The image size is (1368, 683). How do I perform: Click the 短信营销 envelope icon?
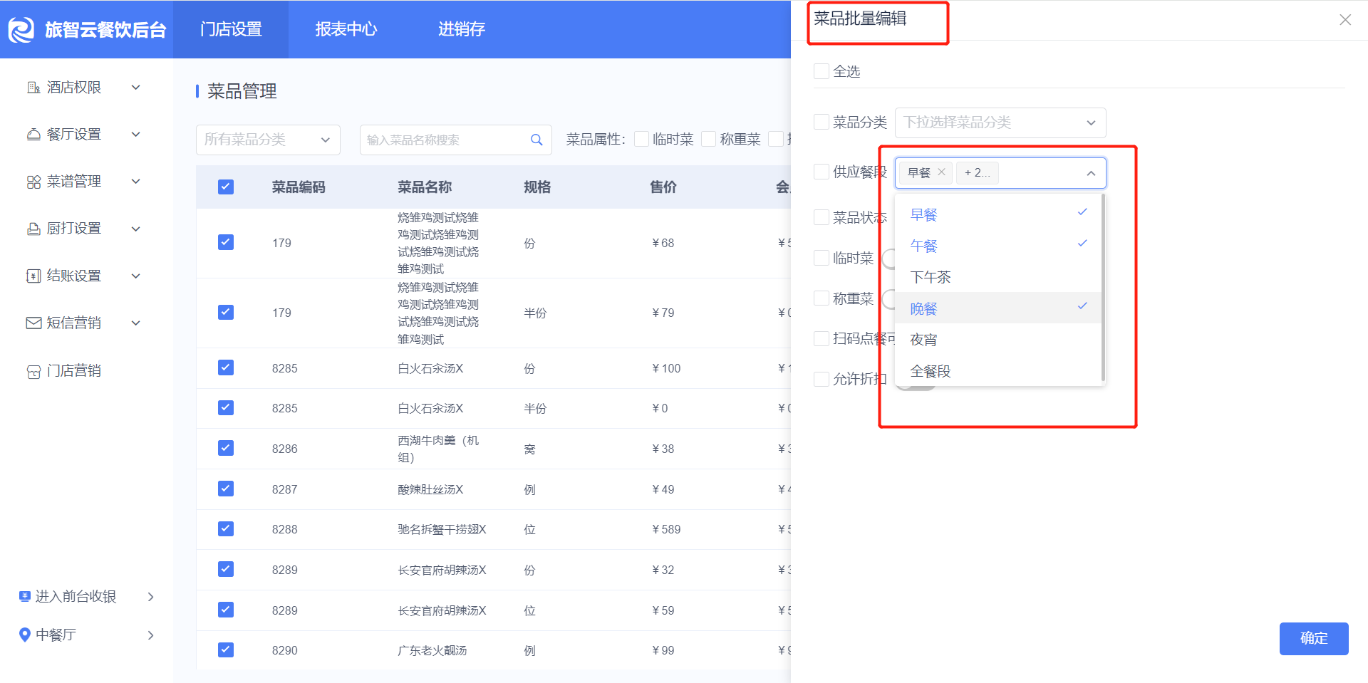pos(33,323)
